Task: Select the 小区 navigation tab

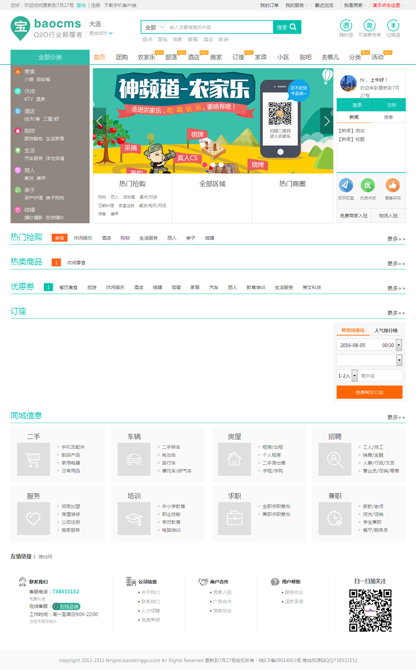Action: coord(283,57)
